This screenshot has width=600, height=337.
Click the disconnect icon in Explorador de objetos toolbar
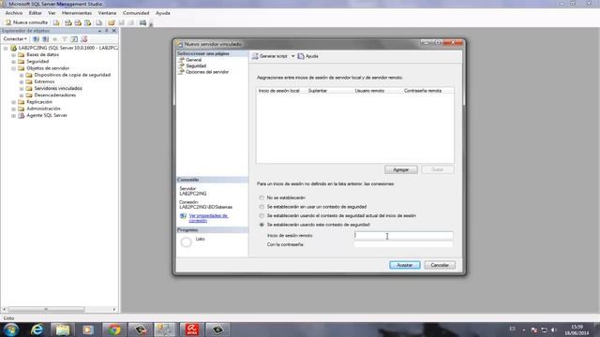[46, 39]
